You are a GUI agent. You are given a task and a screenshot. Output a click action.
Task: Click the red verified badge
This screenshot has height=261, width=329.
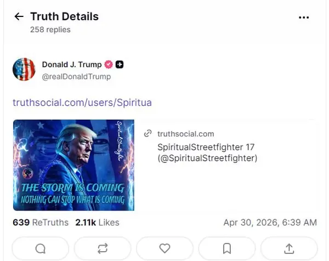(109, 65)
